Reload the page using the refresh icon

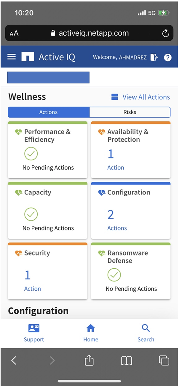pyautogui.click(x=165, y=33)
